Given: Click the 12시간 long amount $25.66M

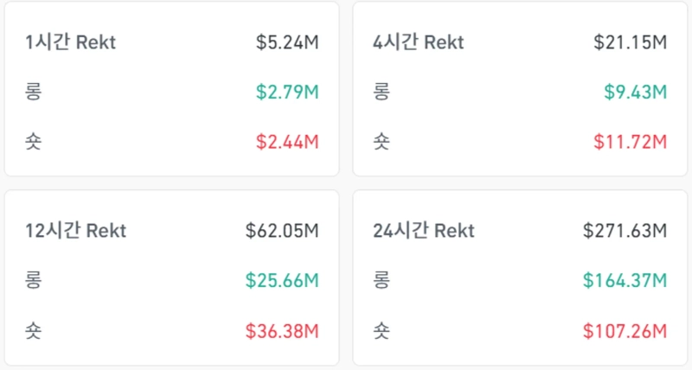Looking at the screenshot, I should (282, 280).
